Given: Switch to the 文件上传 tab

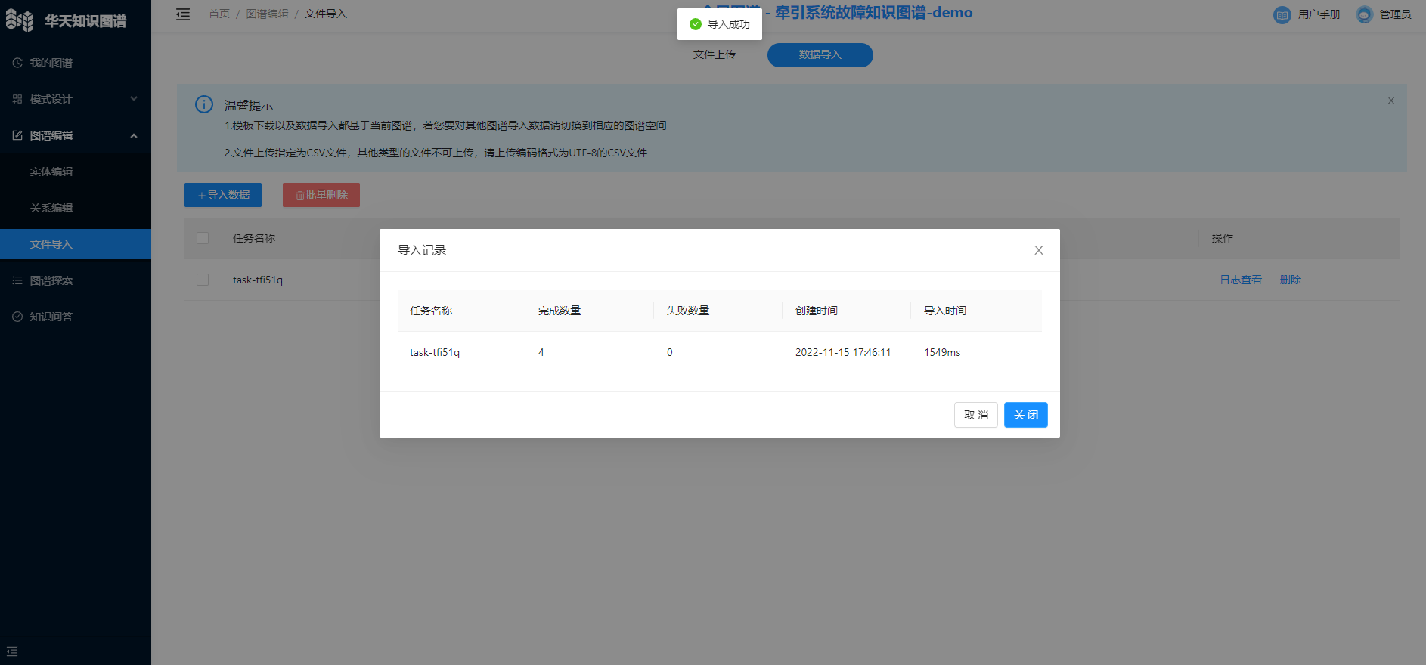Looking at the screenshot, I should 714,54.
